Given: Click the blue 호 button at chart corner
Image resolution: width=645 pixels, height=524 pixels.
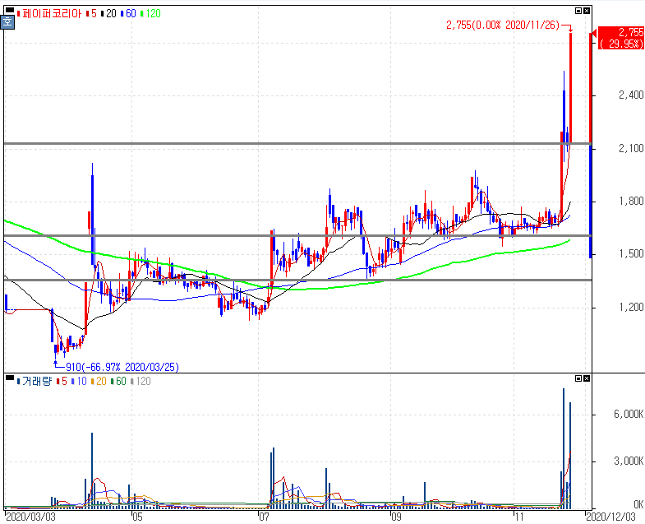Looking at the screenshot, I should coord(8,22).
